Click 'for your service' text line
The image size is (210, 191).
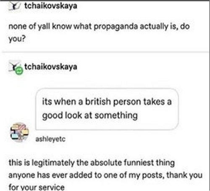click(37, 188)
